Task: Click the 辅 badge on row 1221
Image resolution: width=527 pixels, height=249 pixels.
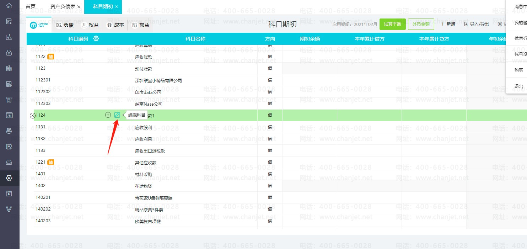Action: coord(51,162)
